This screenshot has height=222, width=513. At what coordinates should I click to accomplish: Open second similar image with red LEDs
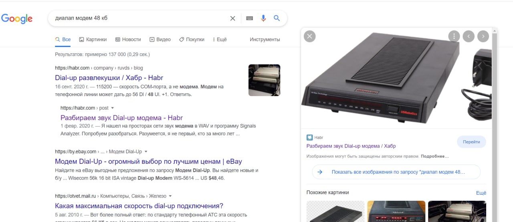point(396,211)
